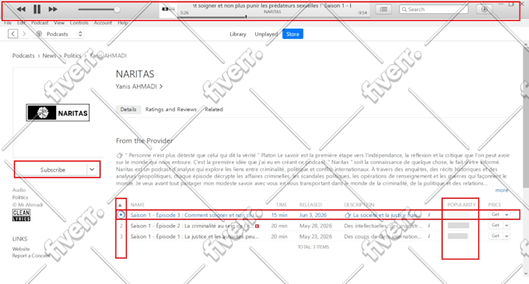Sort by POPULARITY column header
Viewport: 529px width, 284px height.
tap(461, 205)
